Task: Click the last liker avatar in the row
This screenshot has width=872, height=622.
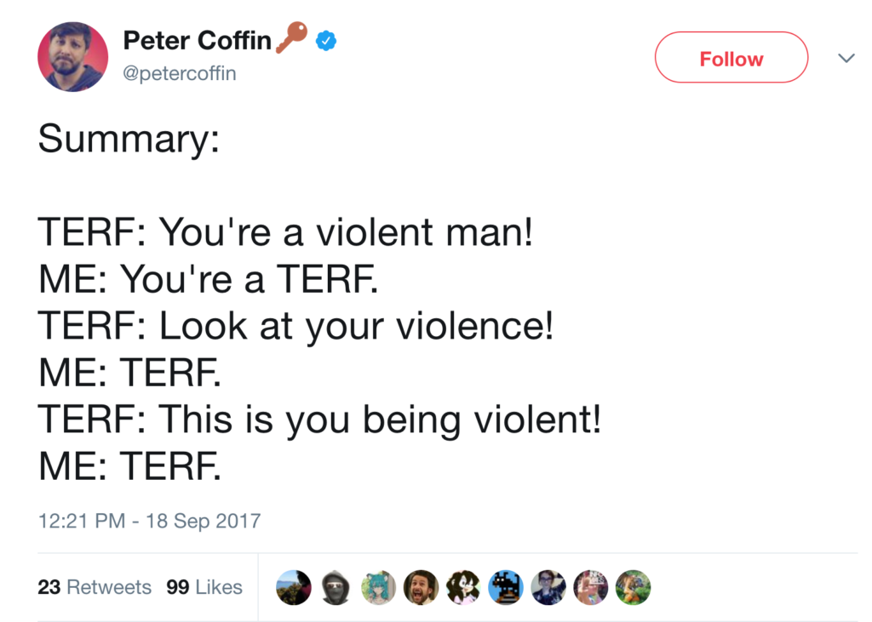Action: [634, 587]
